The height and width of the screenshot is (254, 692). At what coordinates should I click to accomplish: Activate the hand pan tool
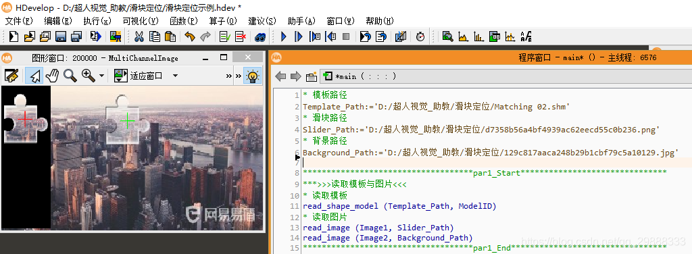pos(53,76)
